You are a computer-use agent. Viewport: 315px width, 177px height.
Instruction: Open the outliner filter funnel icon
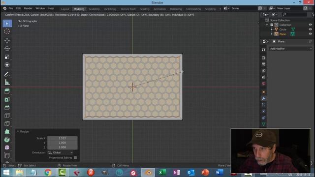(x=313, y=14)
